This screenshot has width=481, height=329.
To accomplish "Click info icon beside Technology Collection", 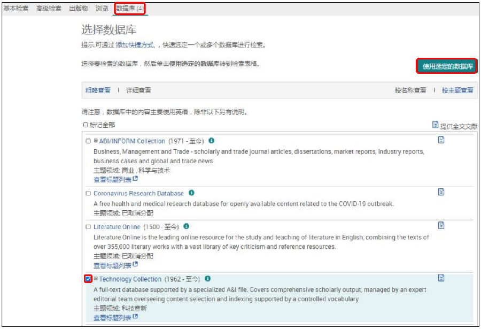I will [x=208, y=279].
